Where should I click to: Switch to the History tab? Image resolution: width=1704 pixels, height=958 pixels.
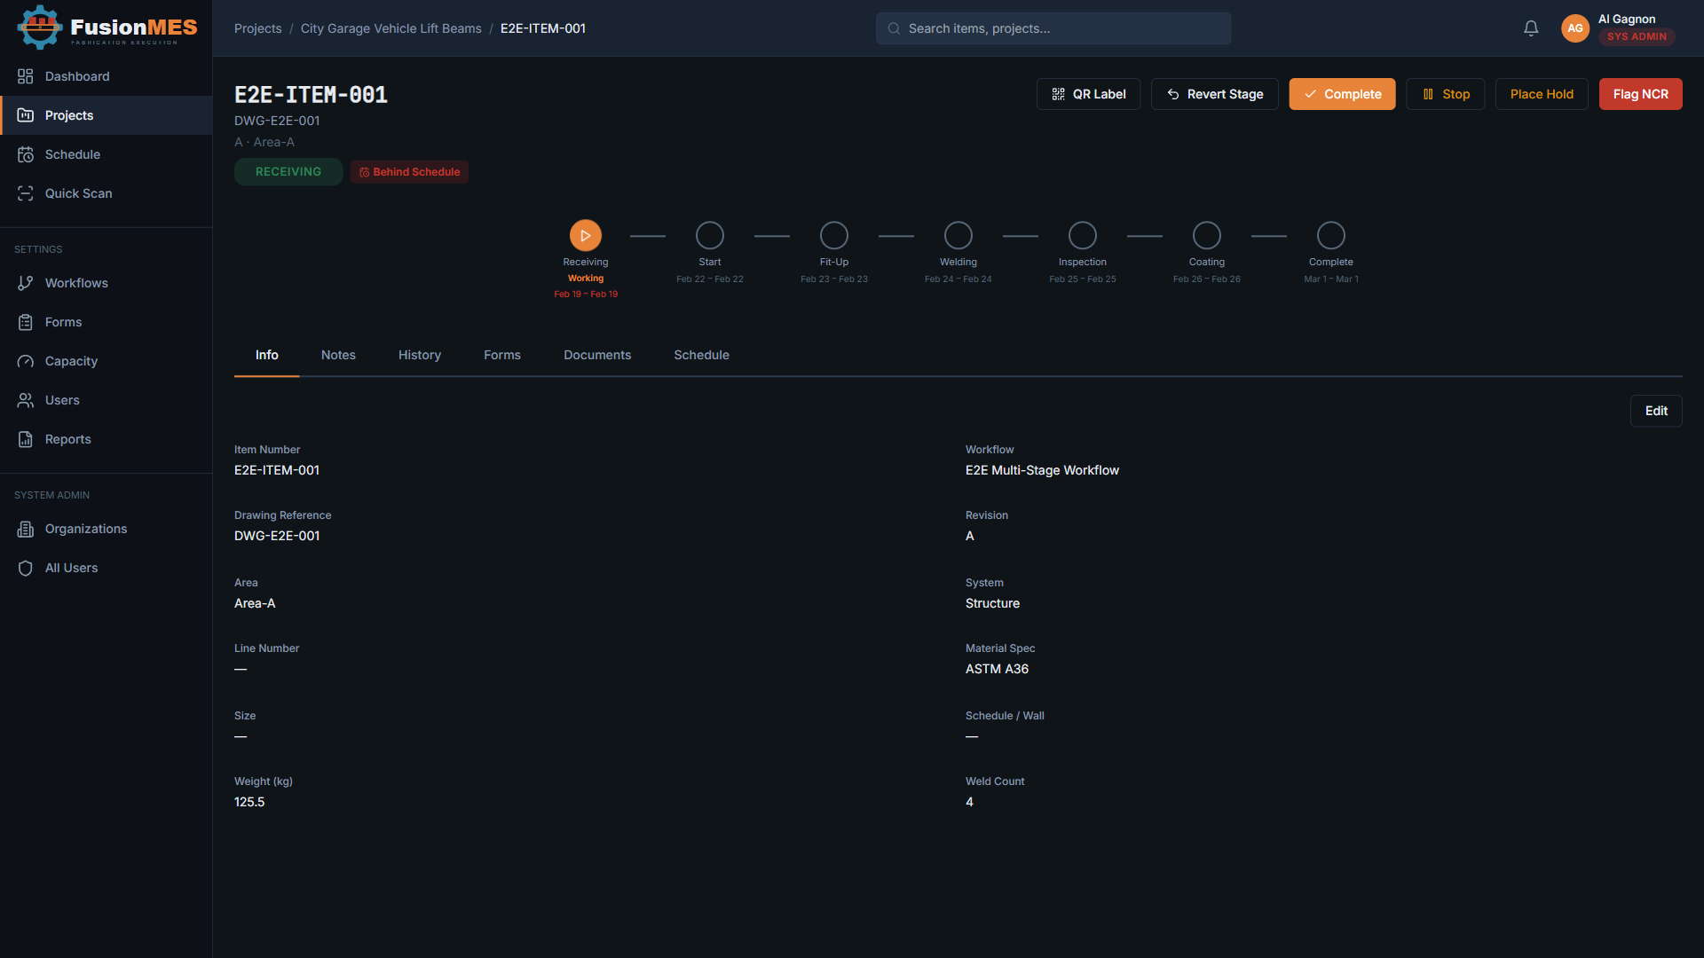point(419,355)
